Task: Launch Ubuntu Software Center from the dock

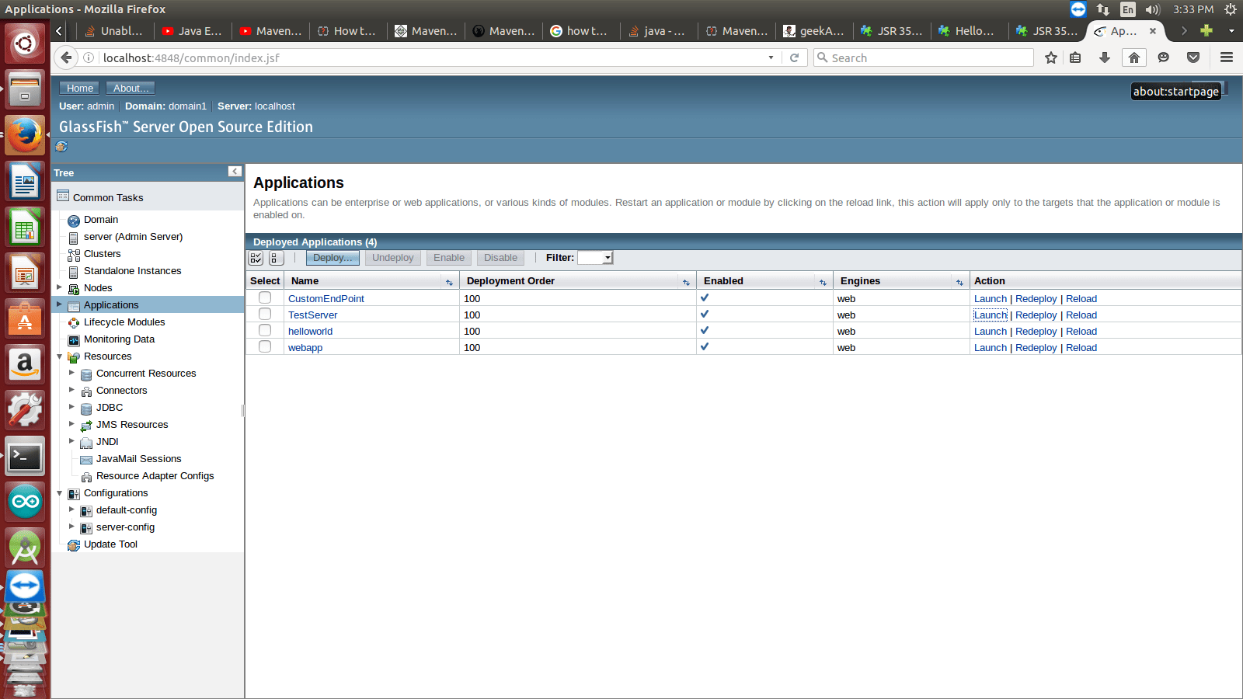Action: click(x=25, y=318)
